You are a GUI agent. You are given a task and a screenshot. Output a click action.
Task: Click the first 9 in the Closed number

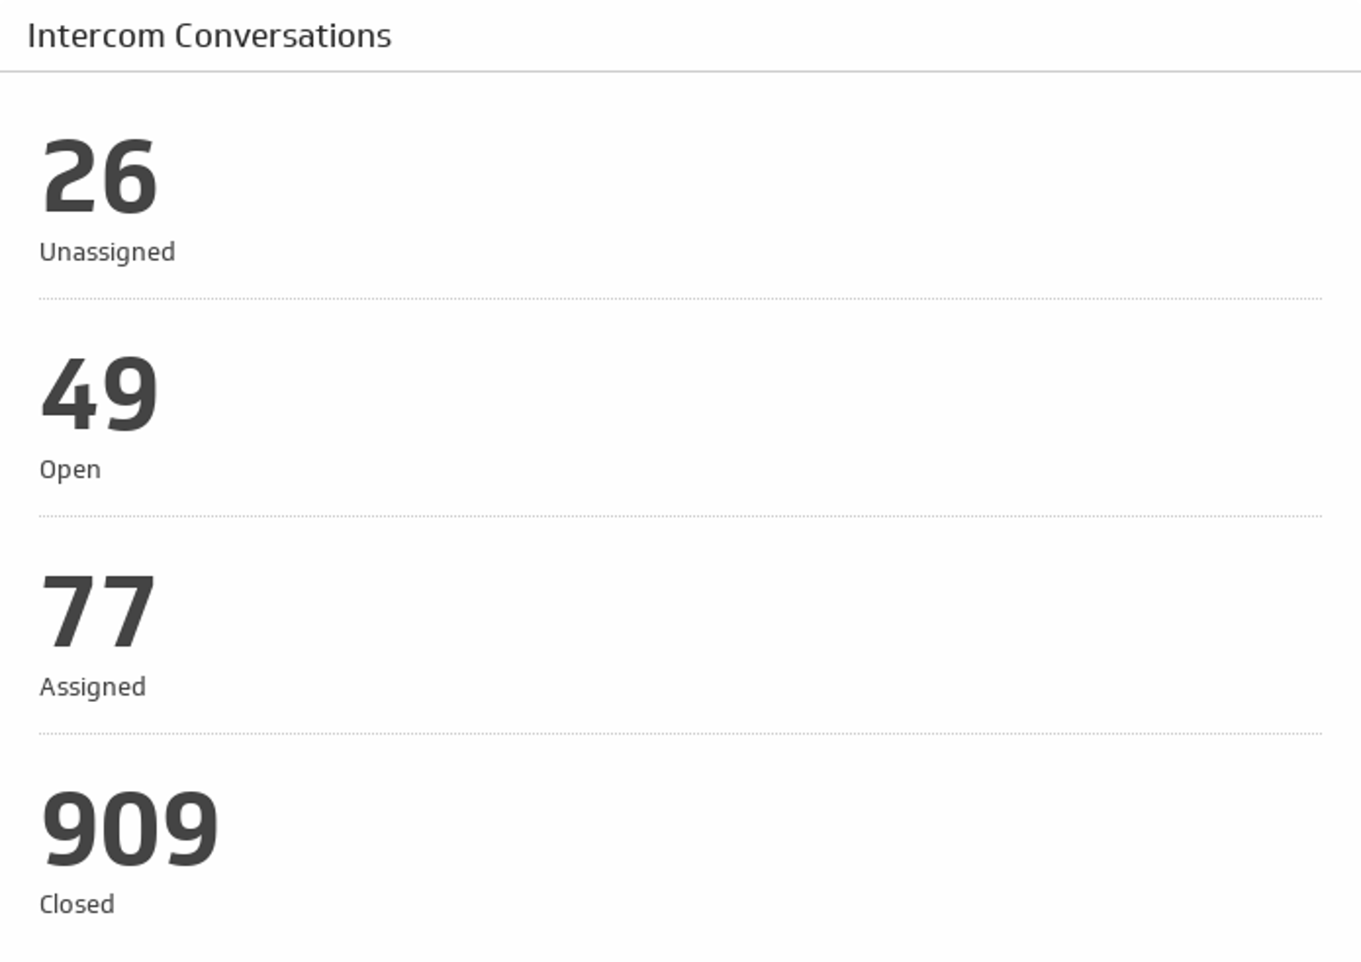71,828
